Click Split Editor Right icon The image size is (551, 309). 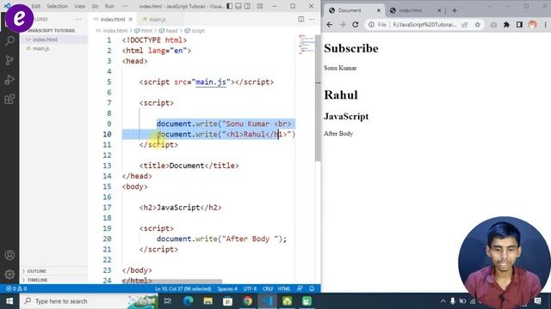pyautogui.click(x=301, y=19)
